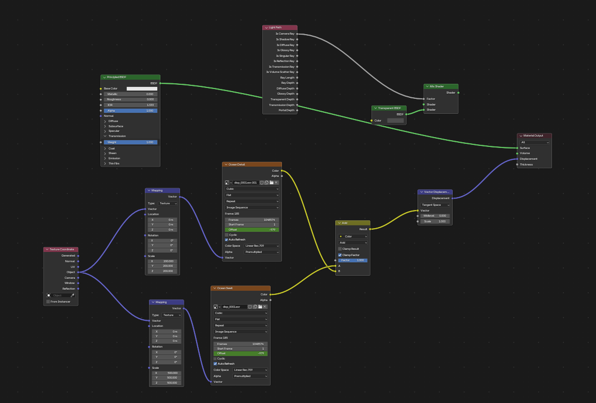Screen dimensions: 596x403
Task: Duplicate image datablock in Ocean Swell node
Action: tap(255, 307)
